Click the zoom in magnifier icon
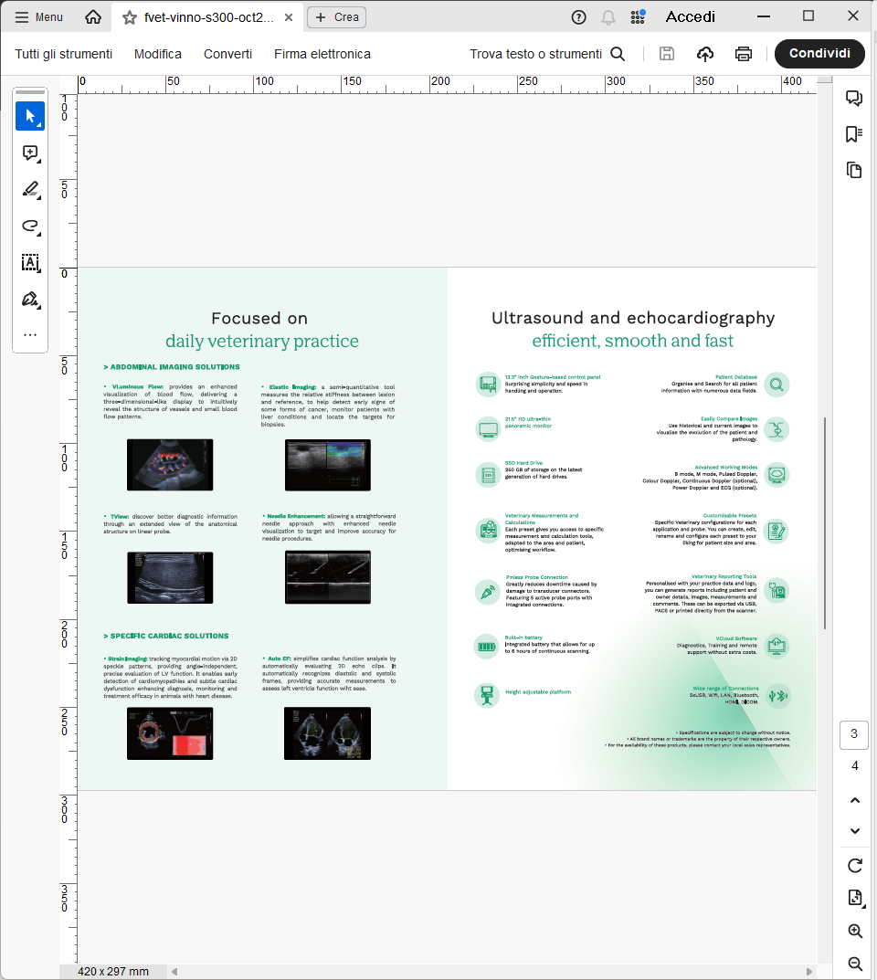Viewport: 877px width, 980px height. pyautogui.click(x=855, y=932)
